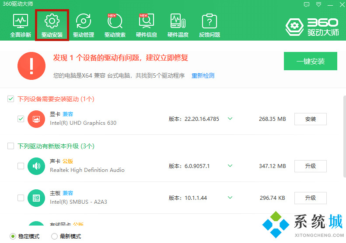Open the title bar dropdown menu icon
The image size is (346, 243).
318,4
